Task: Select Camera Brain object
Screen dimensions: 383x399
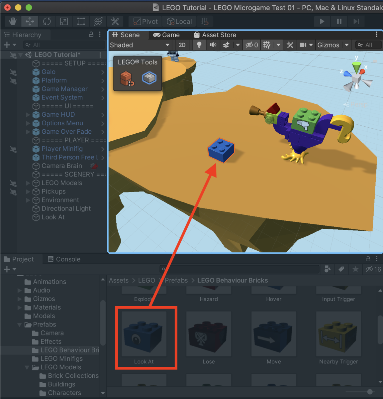Action: click(61, 166)
